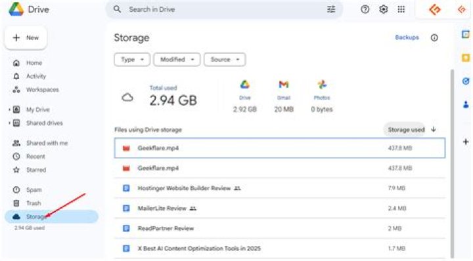The image size is (473, 261).
Task: Click the Gmail storage breakdown icon
Action: tap(284, 85)
